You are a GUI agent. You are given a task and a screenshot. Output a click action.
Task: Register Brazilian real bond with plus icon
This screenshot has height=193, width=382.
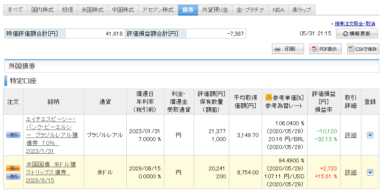pos(370,135)
